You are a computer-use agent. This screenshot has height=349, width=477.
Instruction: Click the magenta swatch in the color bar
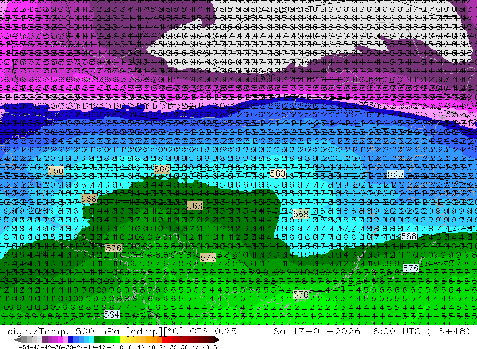[61, 339]
